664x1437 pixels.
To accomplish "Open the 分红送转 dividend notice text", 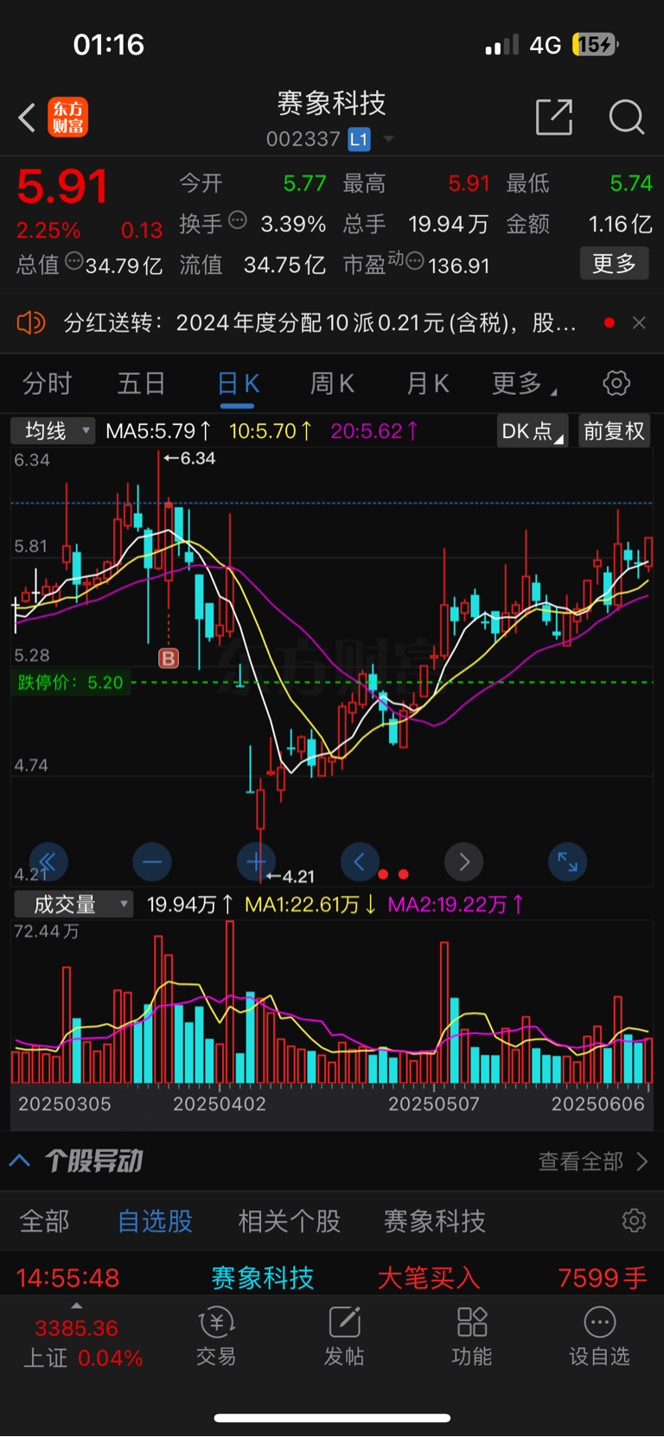I will coord(320,323).
